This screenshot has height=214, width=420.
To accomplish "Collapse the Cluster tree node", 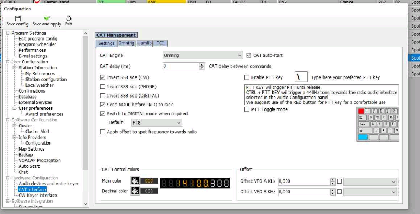I will pos(15,126).
